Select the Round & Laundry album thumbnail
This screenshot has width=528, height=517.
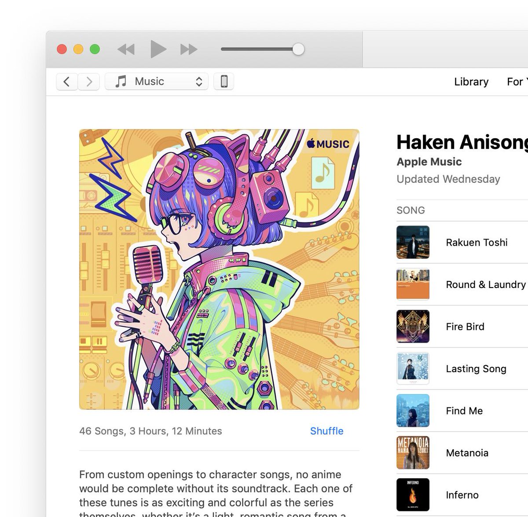tap(413, 284)
